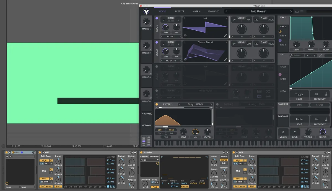Click the Soft Knee button on first OTT

click(x=46, y=186)
